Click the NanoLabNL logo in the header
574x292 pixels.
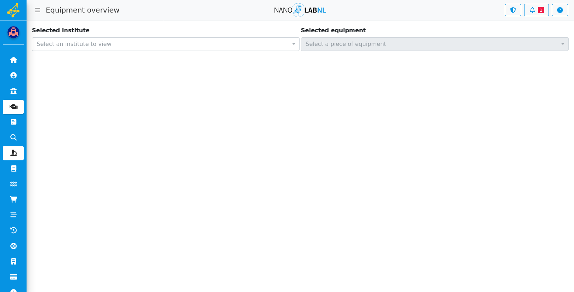[x=300, y=10]
